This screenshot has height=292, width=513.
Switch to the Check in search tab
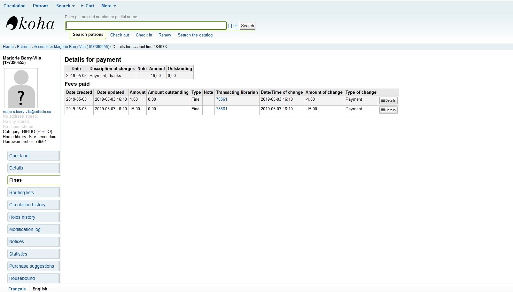tap(144, 35)
